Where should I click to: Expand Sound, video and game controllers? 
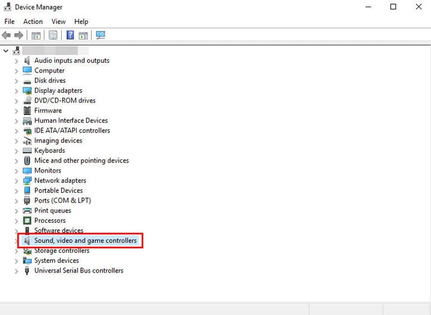[16, 241]
